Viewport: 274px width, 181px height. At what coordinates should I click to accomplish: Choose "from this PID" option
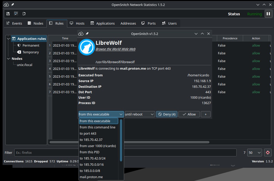click(x=98, y=152)
